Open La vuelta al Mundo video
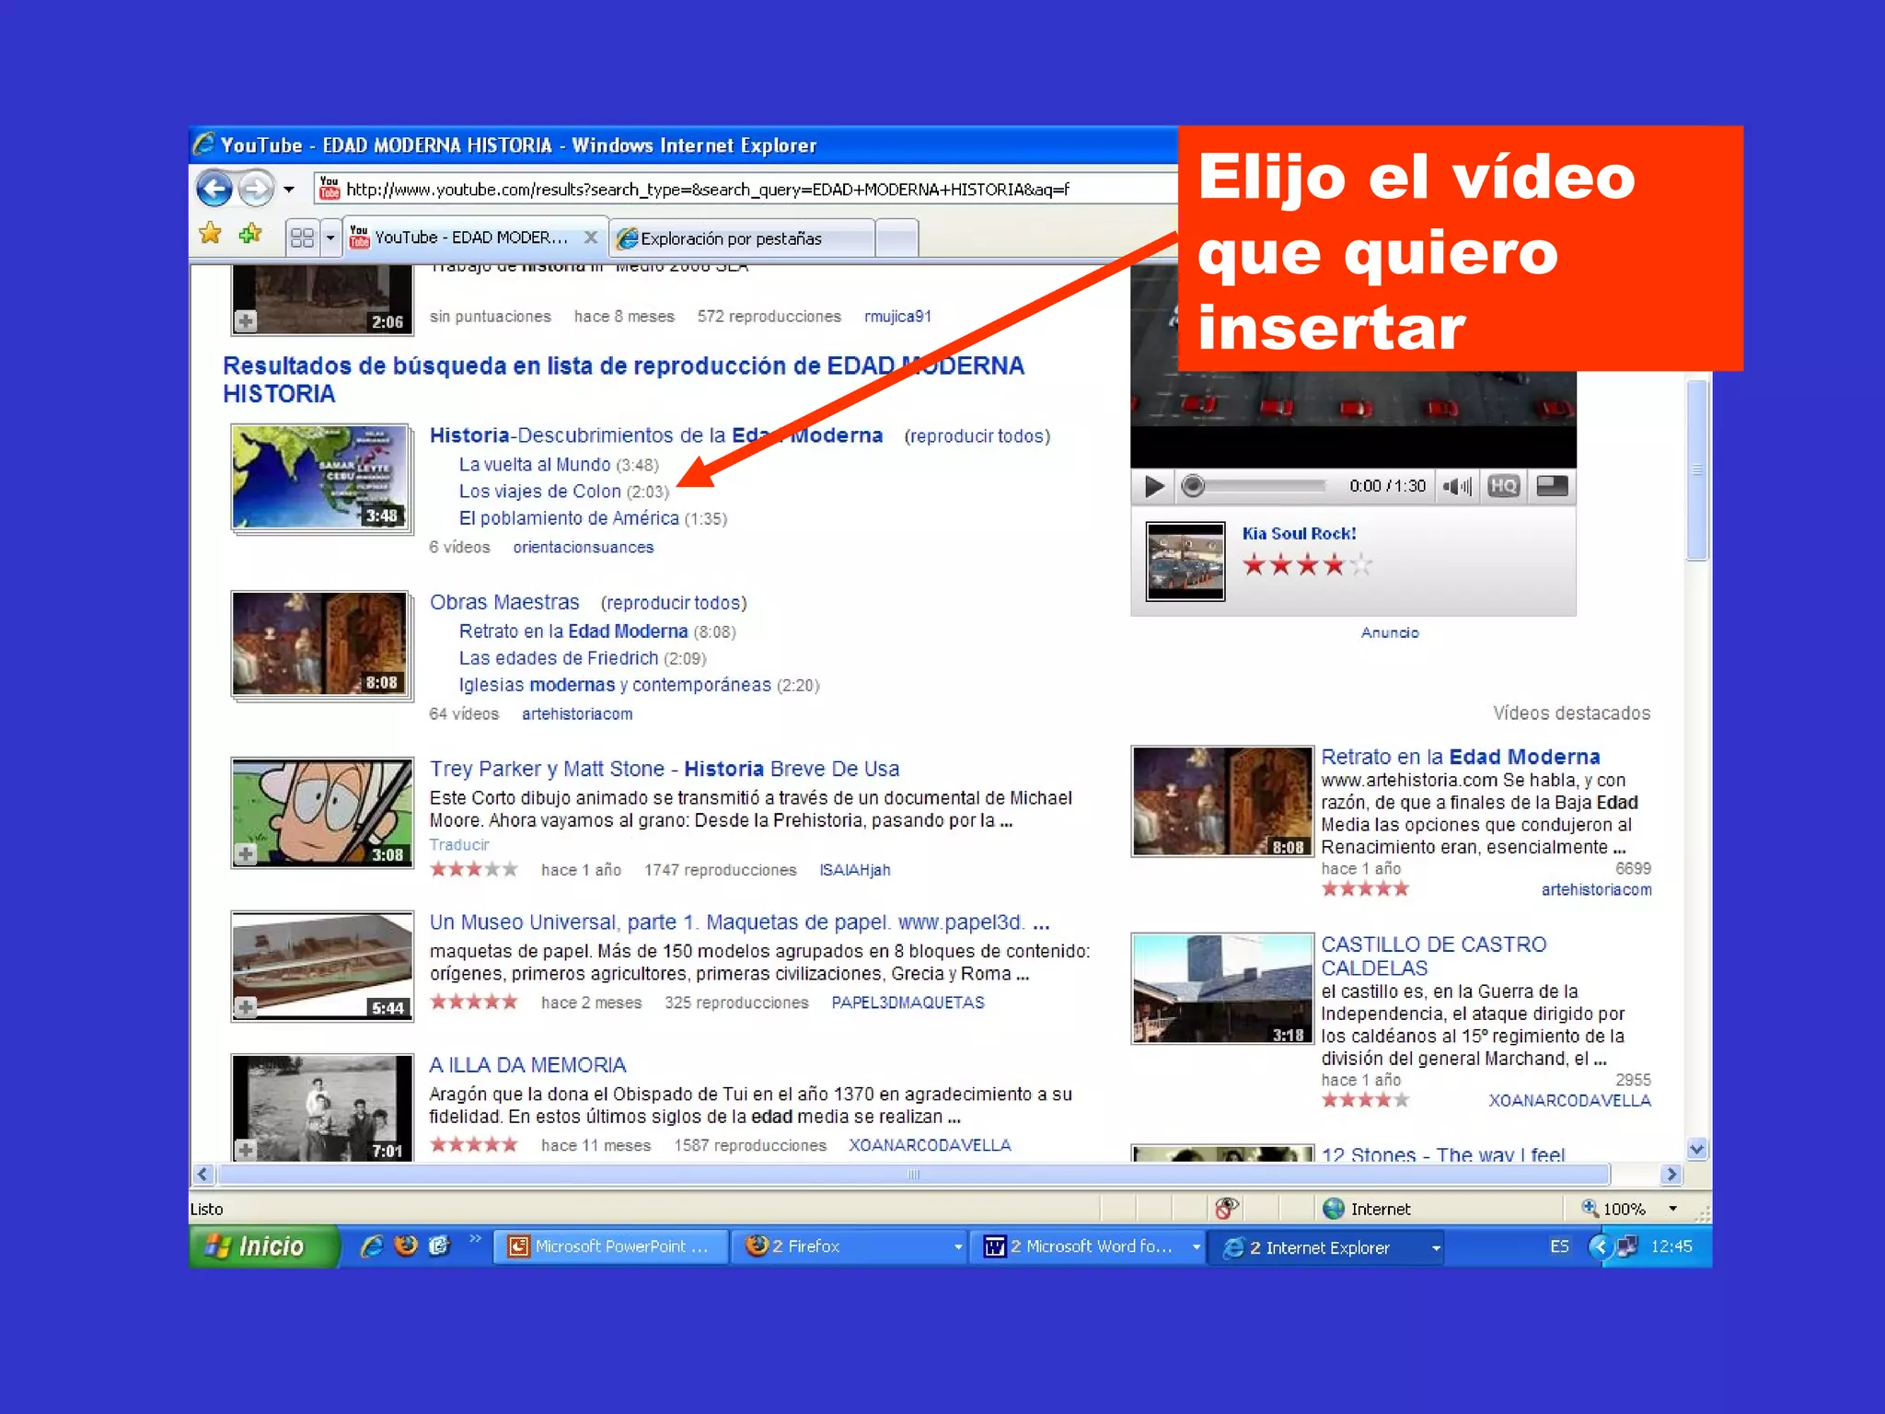Screen dimensions: 1885x1414 [x=535, y=465]
